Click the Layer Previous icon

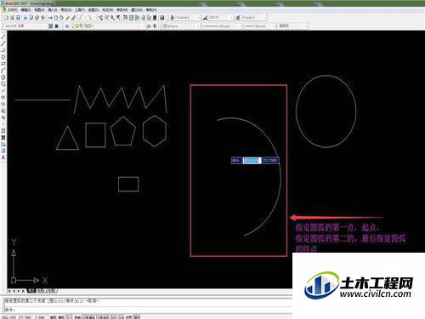coord(155,26)
